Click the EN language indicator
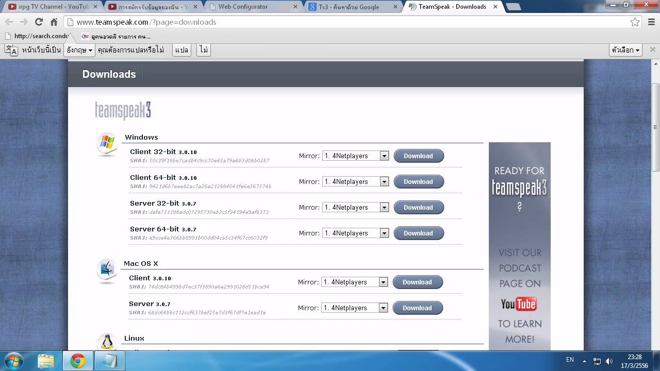The width and height of the screenshot is (660, 371). tap(570, 359)
